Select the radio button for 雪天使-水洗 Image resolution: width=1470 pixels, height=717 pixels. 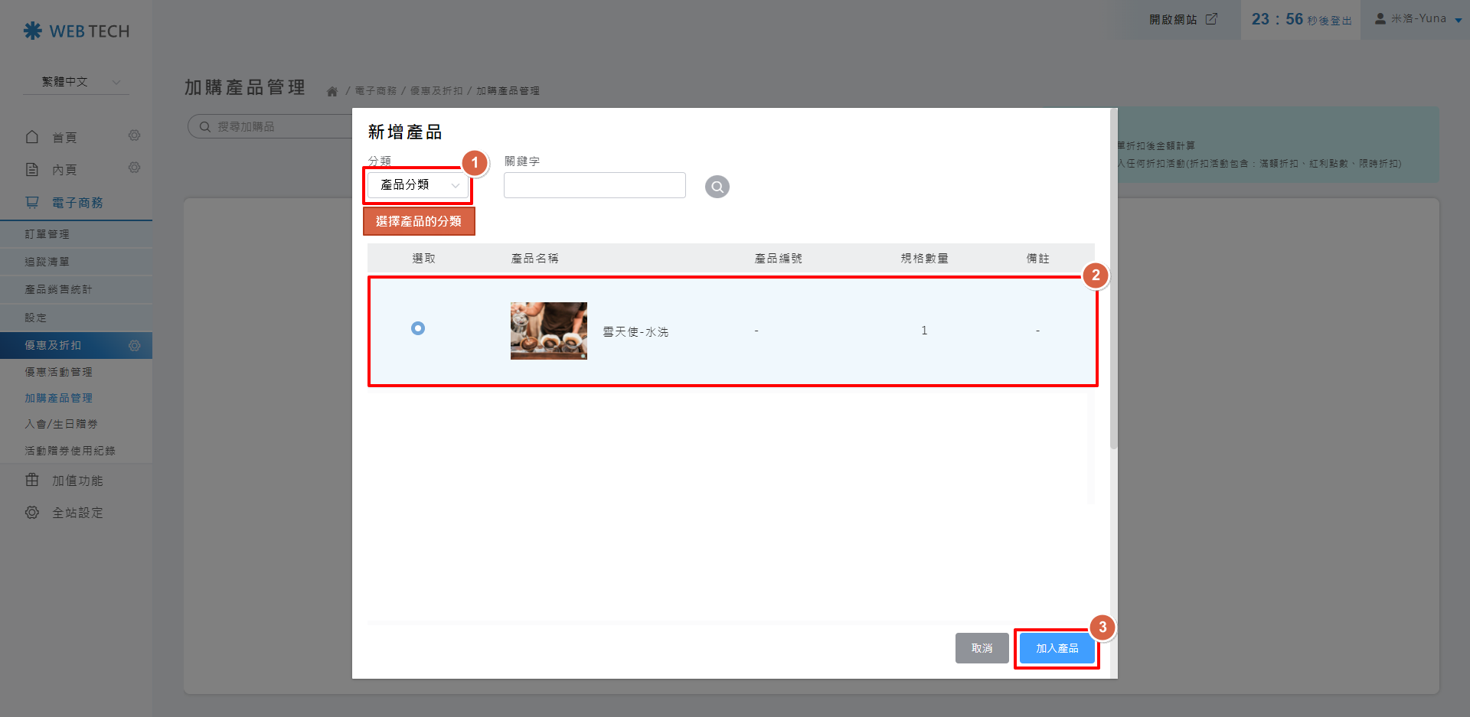point(418,328)
